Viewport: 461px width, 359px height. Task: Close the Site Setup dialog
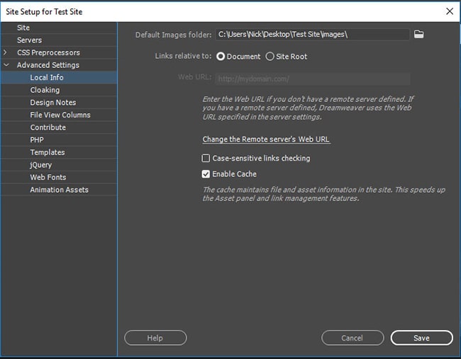(450, 11)
